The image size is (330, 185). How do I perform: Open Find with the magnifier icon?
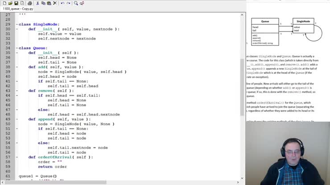pyautogui.click(x=76, y=3)
